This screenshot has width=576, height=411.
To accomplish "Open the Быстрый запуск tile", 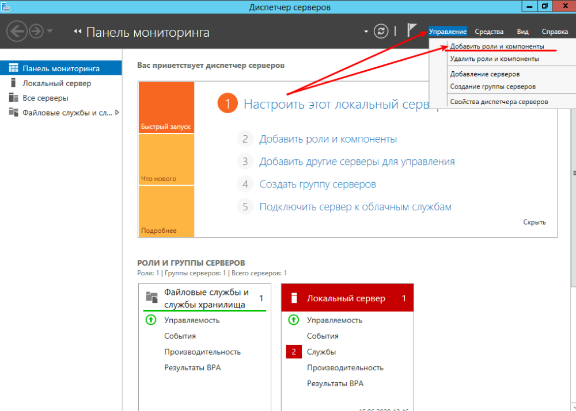I will (166, 107).
